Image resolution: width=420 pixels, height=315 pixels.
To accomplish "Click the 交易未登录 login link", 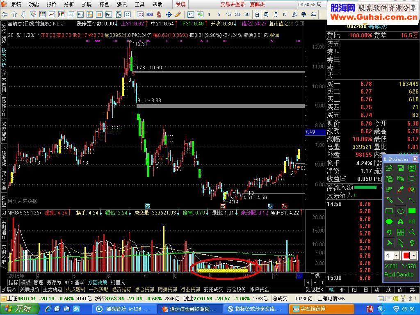I will (x=233, y=4).
